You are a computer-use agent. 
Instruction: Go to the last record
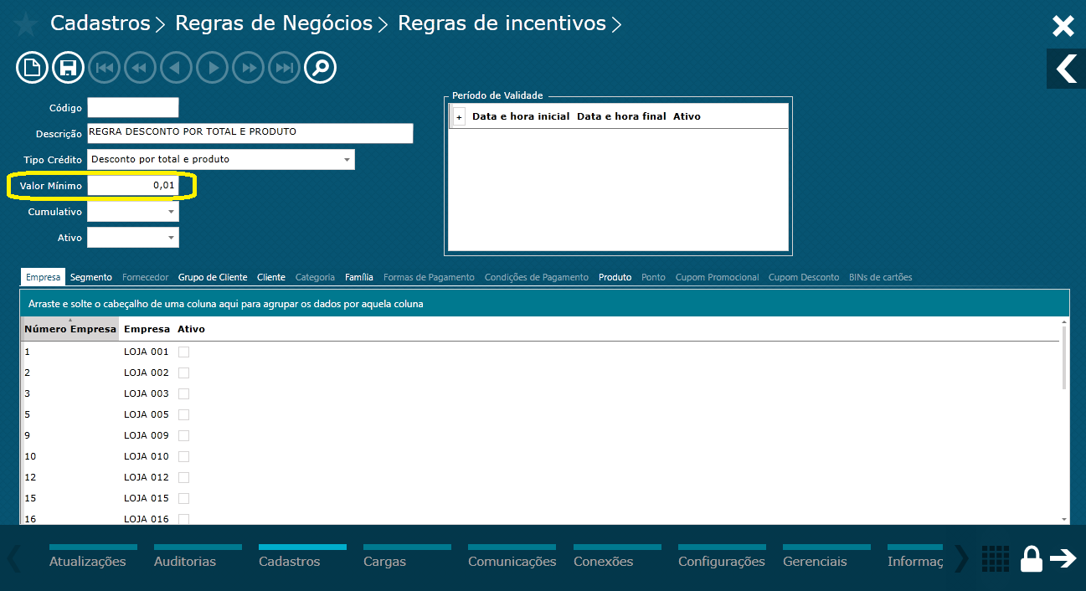point(285,68)
